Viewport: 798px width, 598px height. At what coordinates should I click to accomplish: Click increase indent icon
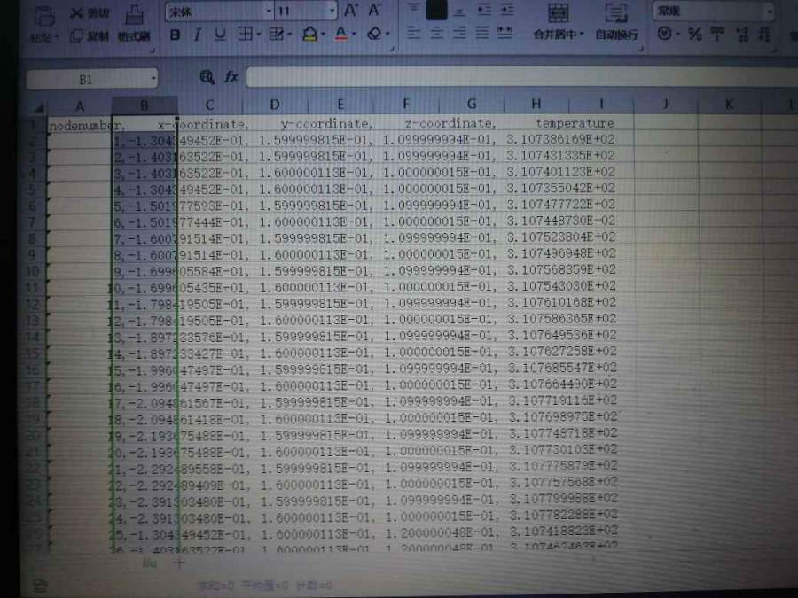pyautogui.click(x=507, y=10)
